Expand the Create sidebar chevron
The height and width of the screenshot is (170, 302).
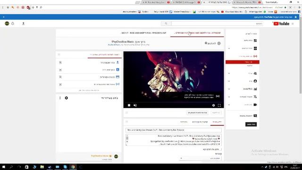229,105
